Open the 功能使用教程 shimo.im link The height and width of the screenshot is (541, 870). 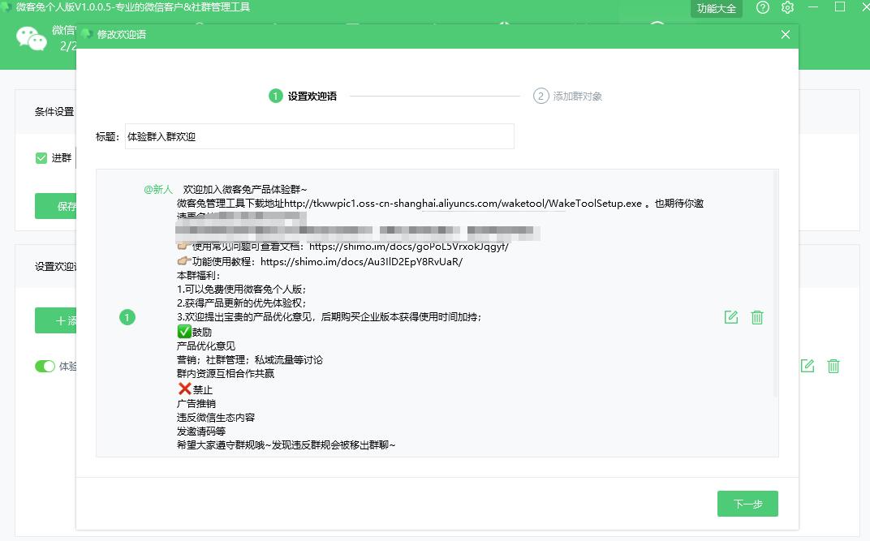tap(361, 262)
